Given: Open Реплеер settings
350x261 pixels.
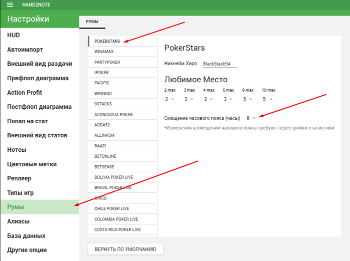Looking at the screenshot, I should tap(39, 178).
